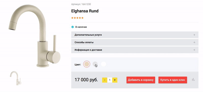Expand Информация о доставке section

[135, 50]
